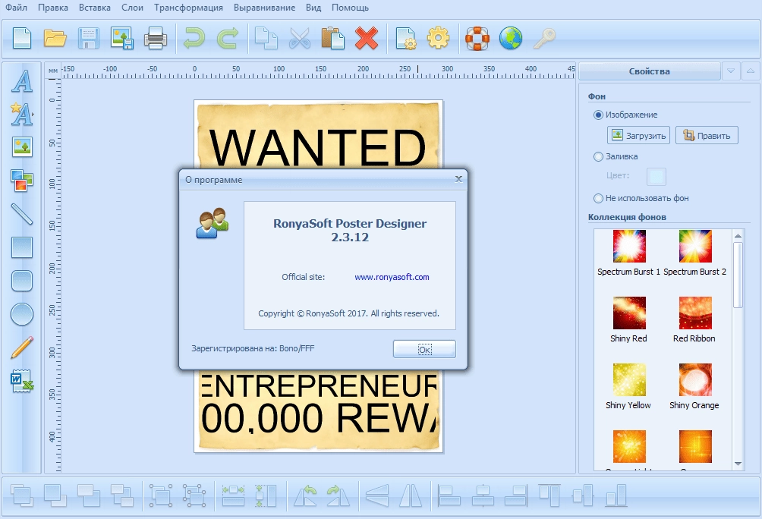Image resolution: width=762 pixels, height=519 pixels.
Task: Select the Изображение radio button
Action: pos(598,115)
